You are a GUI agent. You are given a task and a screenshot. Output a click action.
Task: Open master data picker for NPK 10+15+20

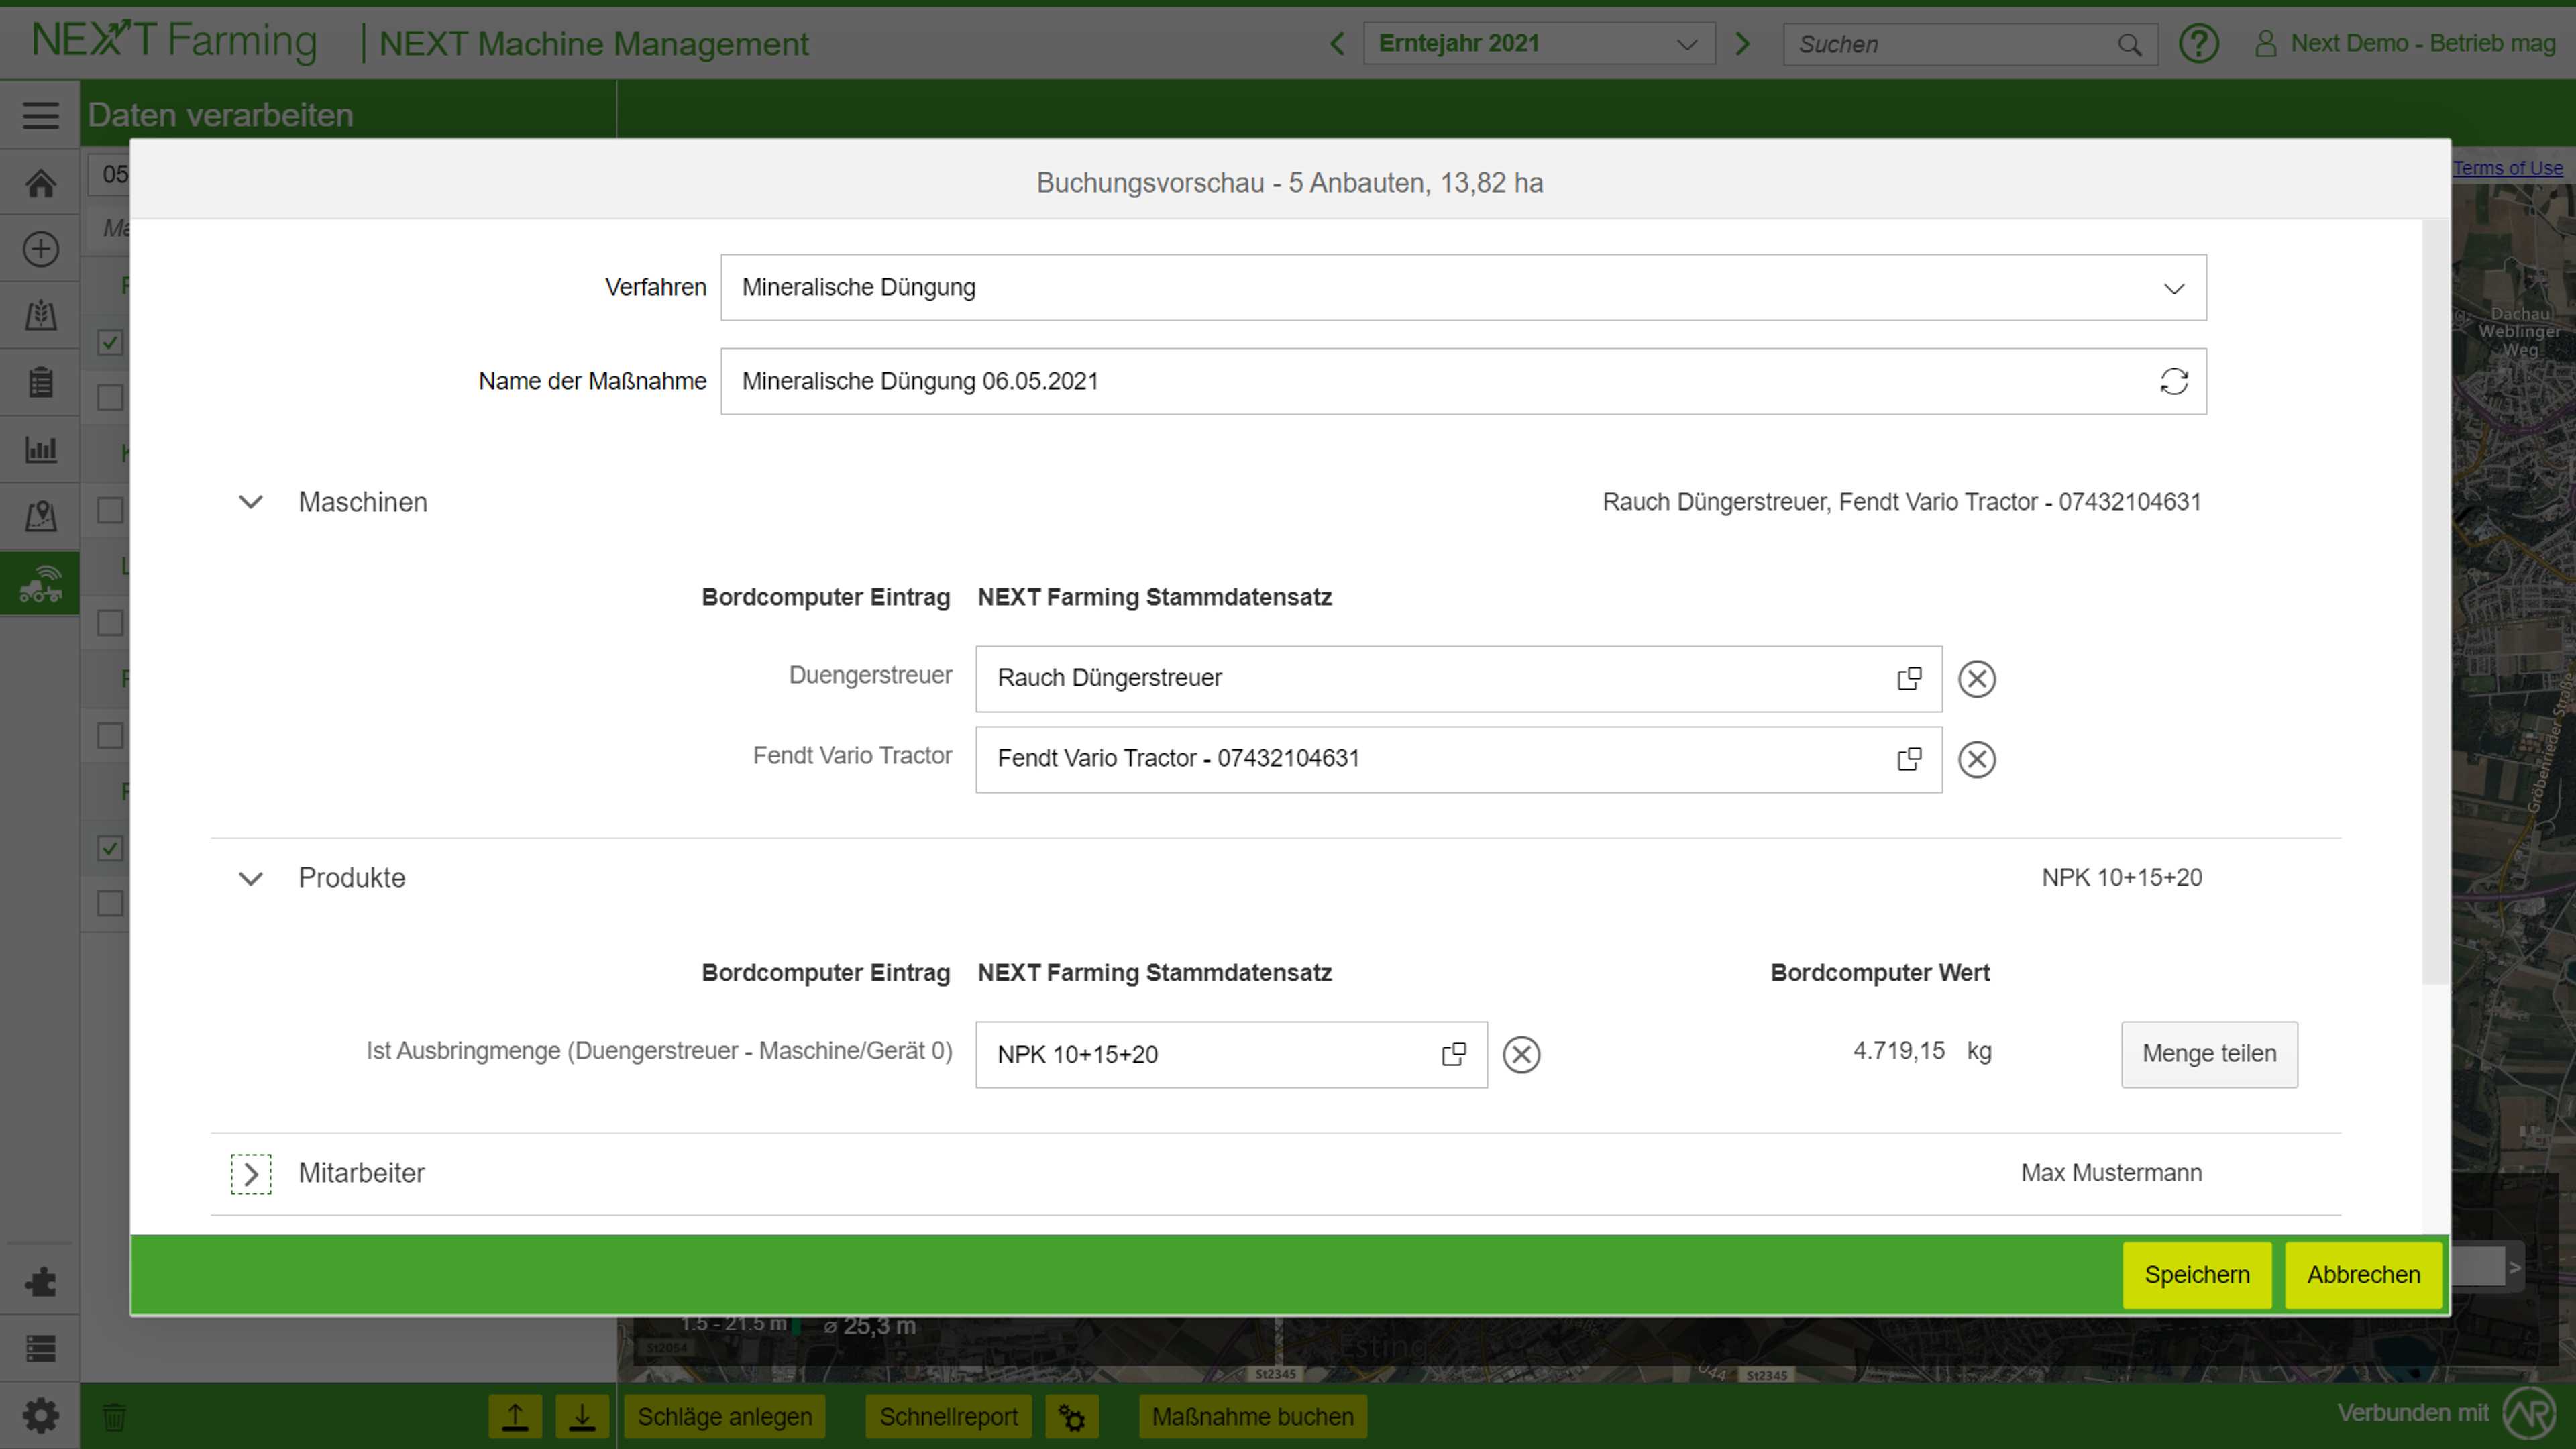[1454, 1054]
